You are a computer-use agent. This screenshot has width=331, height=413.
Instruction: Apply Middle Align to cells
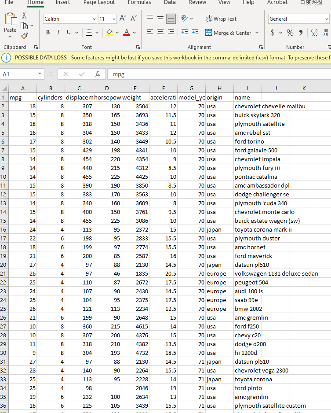click(x=160, y=18)
